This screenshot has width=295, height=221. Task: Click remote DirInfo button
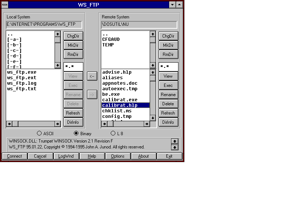[169, 122]
